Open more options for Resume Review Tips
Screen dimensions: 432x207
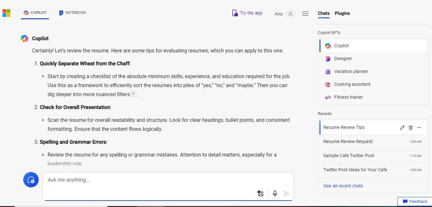(419, 128)
